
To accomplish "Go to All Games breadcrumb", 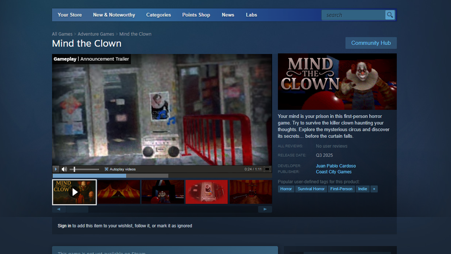I will (62, 34).
